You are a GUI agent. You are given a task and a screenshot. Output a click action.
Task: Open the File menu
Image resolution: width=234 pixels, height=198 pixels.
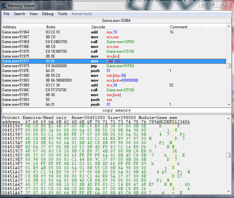click(x=6, y=14)
